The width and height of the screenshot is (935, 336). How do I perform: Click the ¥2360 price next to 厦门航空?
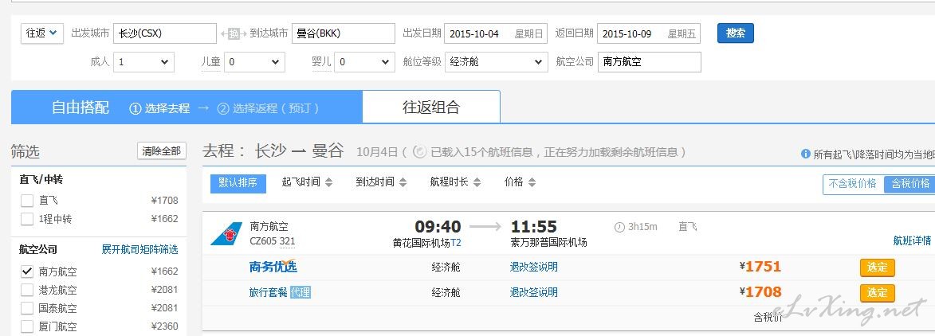click(x=164, y=326)
